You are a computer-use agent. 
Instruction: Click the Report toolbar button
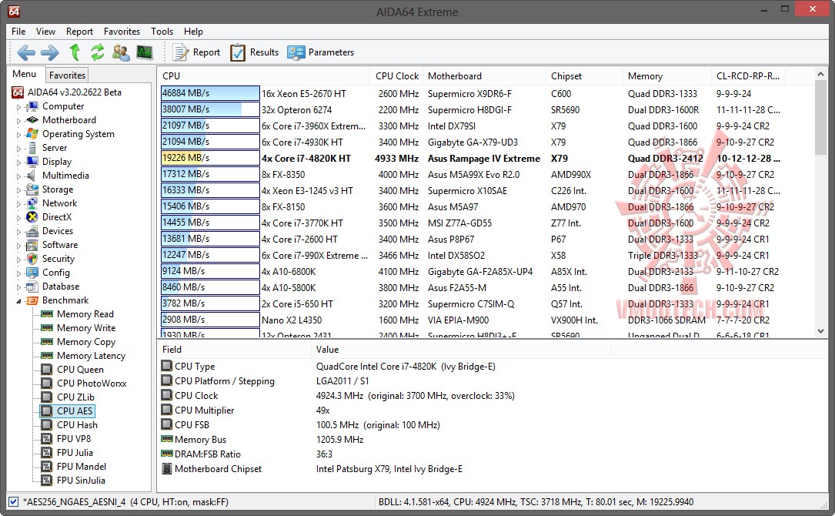click(196, 52)
